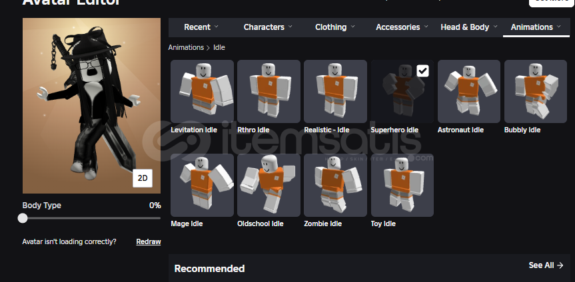Switch to the Characters tab
This screenshot has height=282, width=575.
tap(268, 27)
